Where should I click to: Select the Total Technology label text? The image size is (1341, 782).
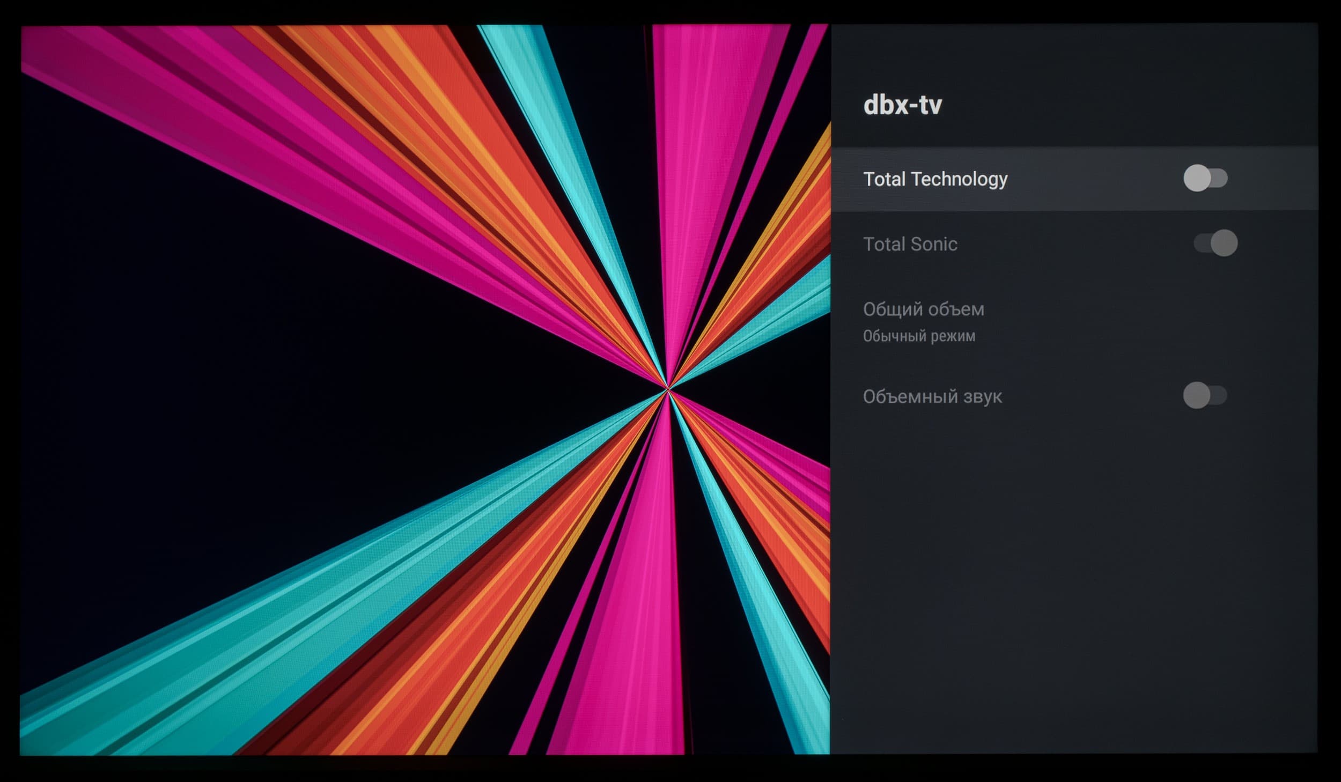[x=935, y=179]
